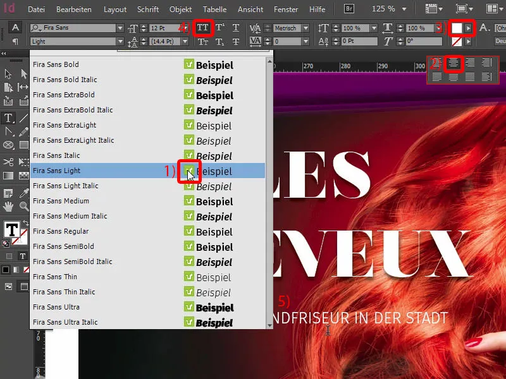Open the font family dropdown arrow

coord(120,28)
